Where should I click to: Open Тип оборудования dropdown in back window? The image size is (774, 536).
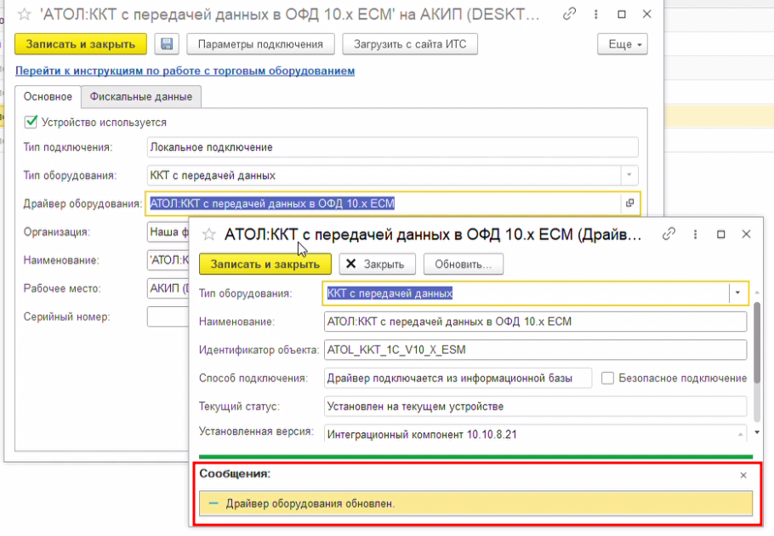(629, 175)
